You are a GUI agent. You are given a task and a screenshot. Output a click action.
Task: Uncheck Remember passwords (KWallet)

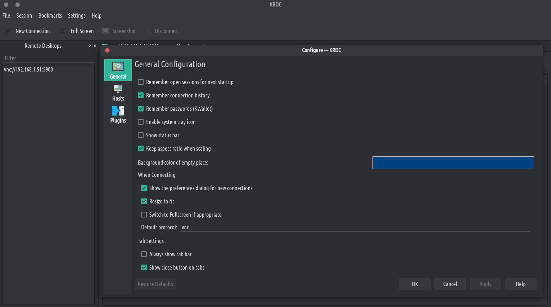pos(141,109)
